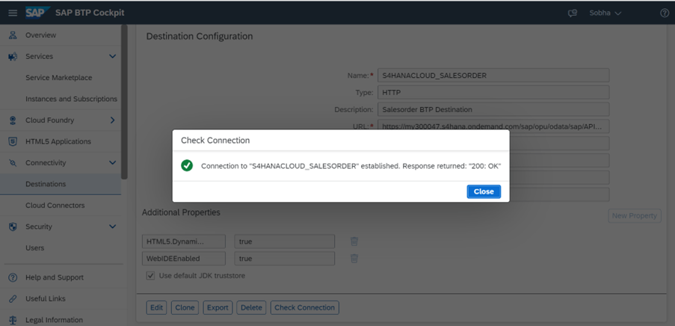Click the Help and Support icon

(13, 277)
